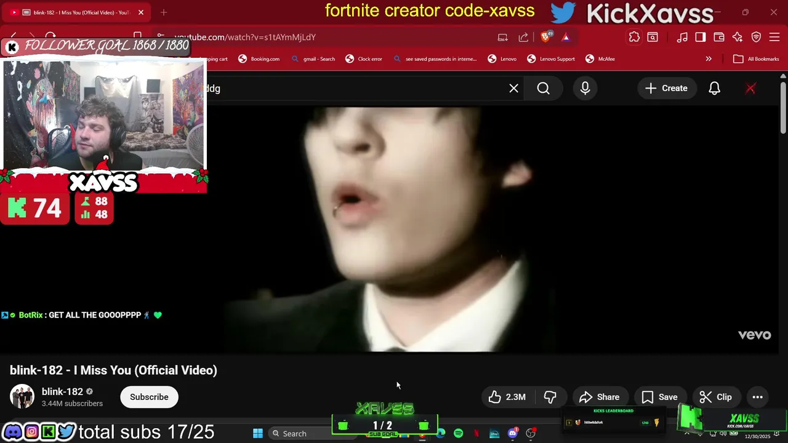Clear the YouTube search box with the X

tap(514, 89)
